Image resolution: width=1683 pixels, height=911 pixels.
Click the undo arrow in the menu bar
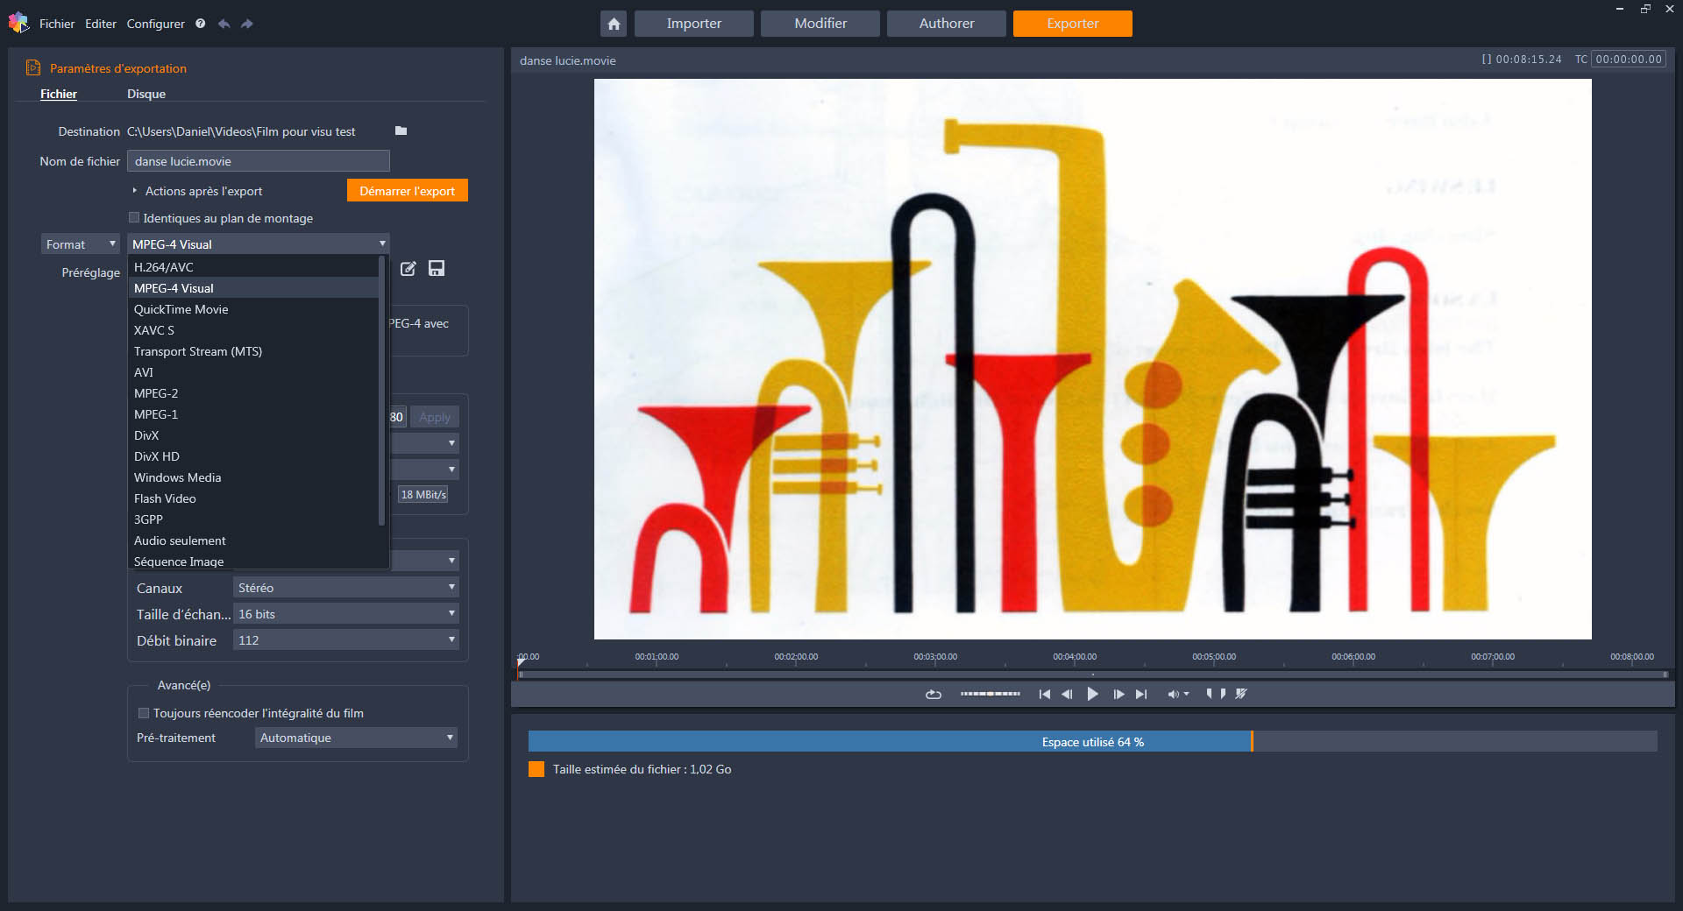pyautogui.click(x=224, y=24)
